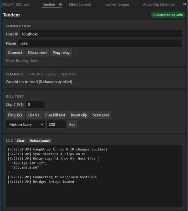Image resolution: width=188 pixels, height=211 pixels.
Task: Click the IP "192.168.4.69" in the log
Action: coord(25,168)
